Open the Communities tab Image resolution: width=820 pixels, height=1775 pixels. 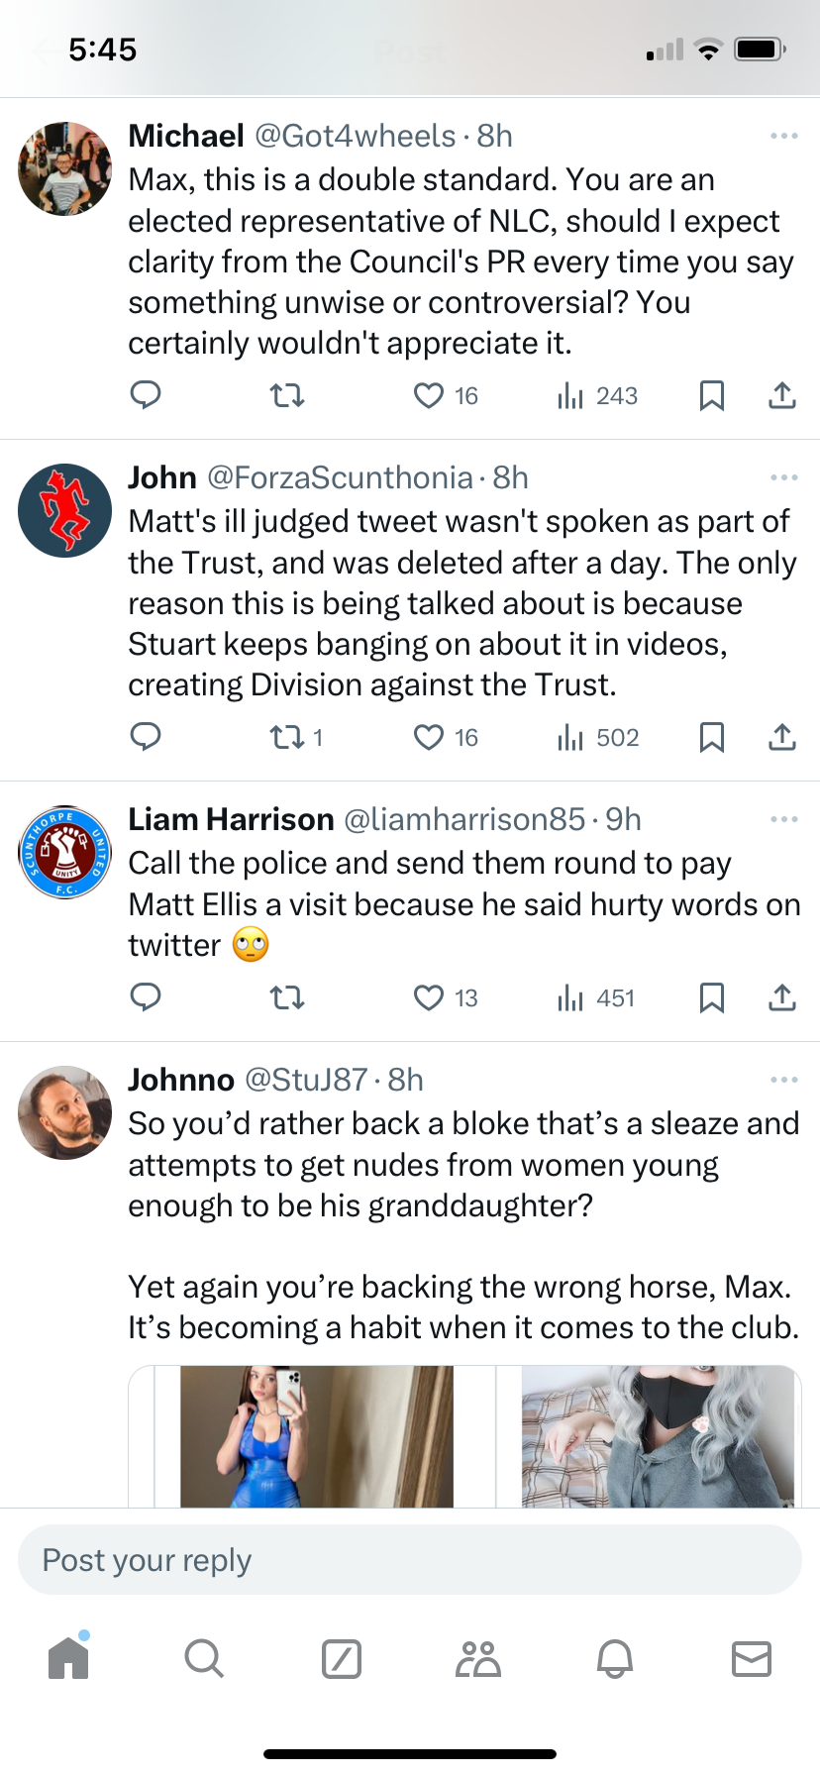[x=478, y=1658]
